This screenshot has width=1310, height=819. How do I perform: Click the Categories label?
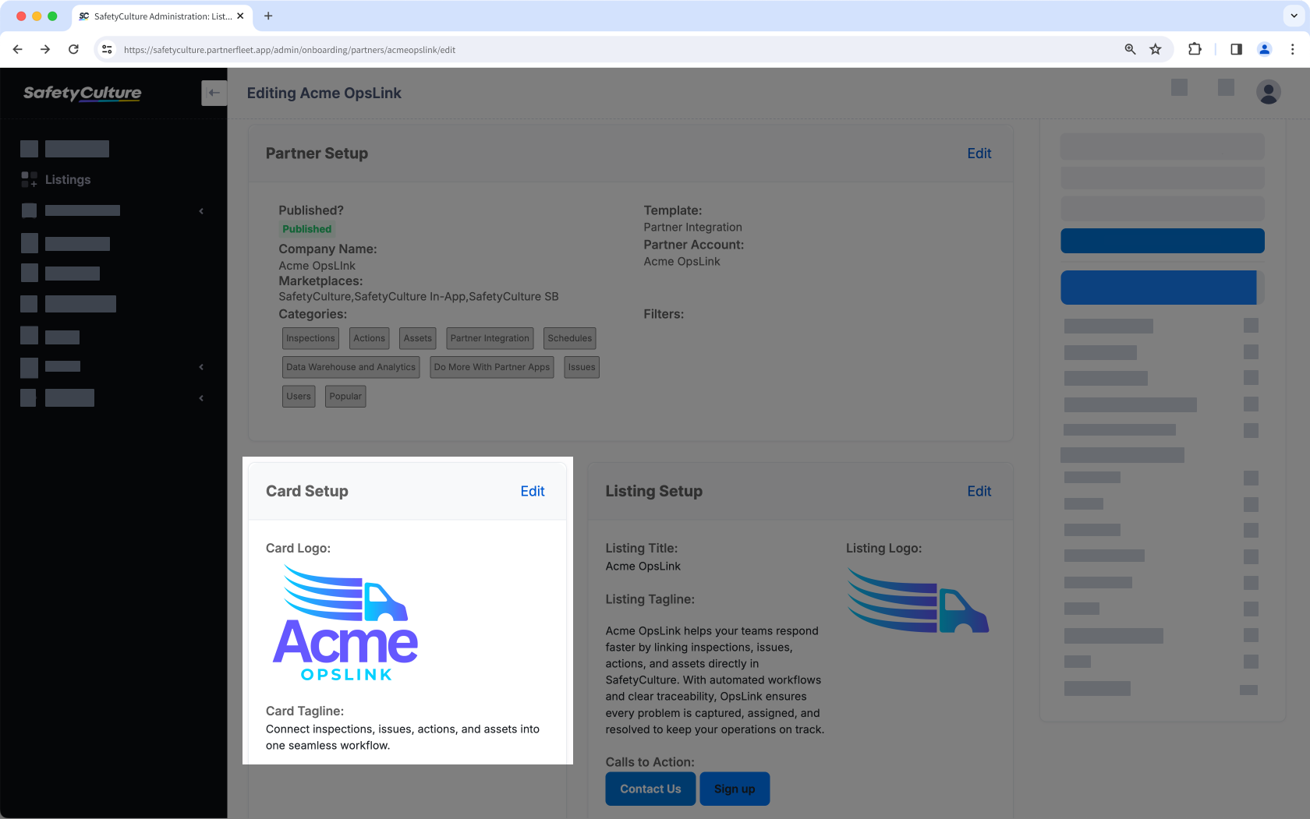(313, 314)
